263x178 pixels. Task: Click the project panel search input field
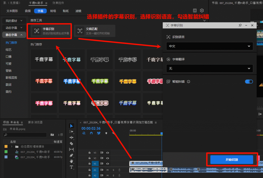pos(25,135)
